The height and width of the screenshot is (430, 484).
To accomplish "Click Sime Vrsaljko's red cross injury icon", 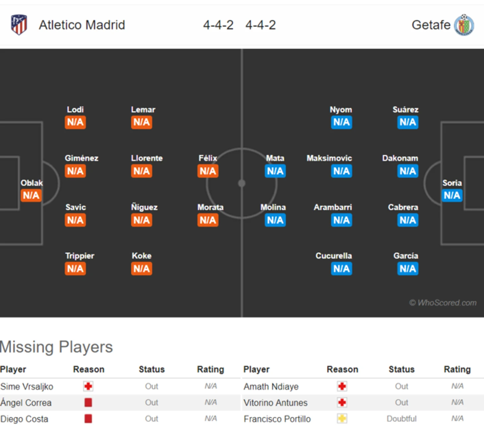I will pyautogui.click(x=88, y=386).
